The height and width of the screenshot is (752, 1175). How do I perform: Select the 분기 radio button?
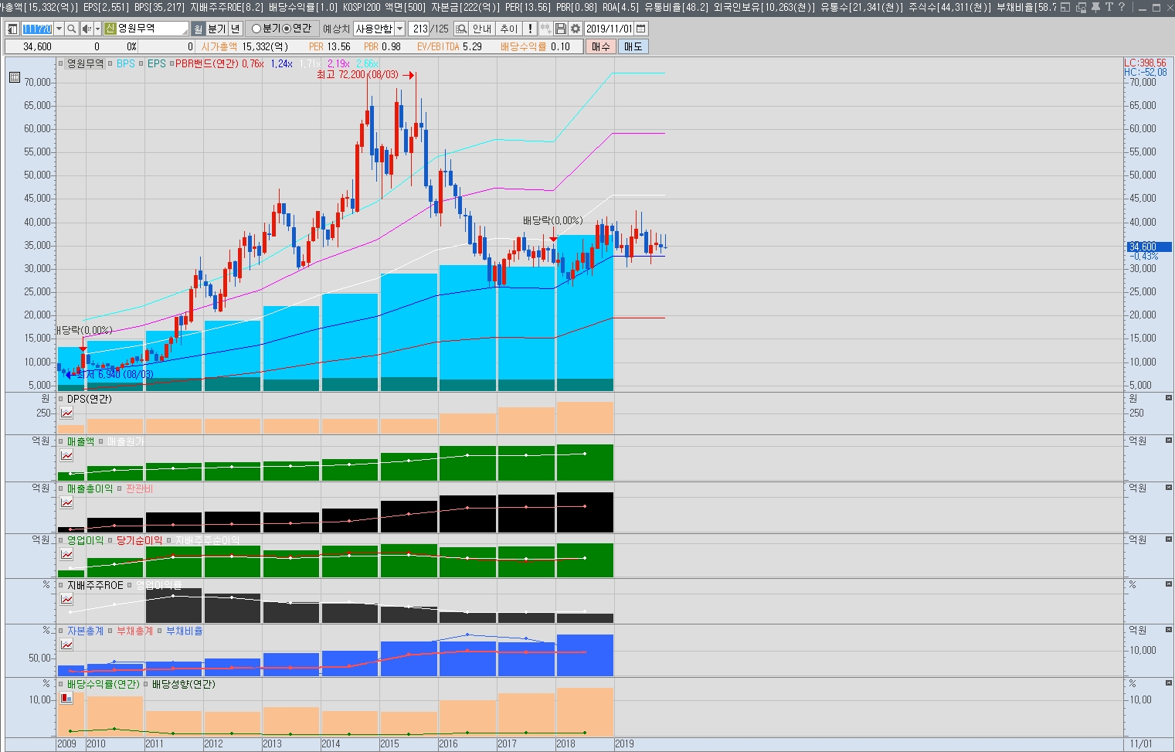[x=256, y=29]
